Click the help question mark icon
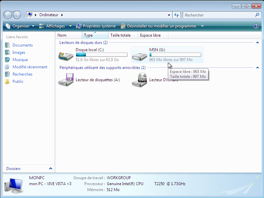The width and height of the screenshot is (264, 198). tap(256, 26)
